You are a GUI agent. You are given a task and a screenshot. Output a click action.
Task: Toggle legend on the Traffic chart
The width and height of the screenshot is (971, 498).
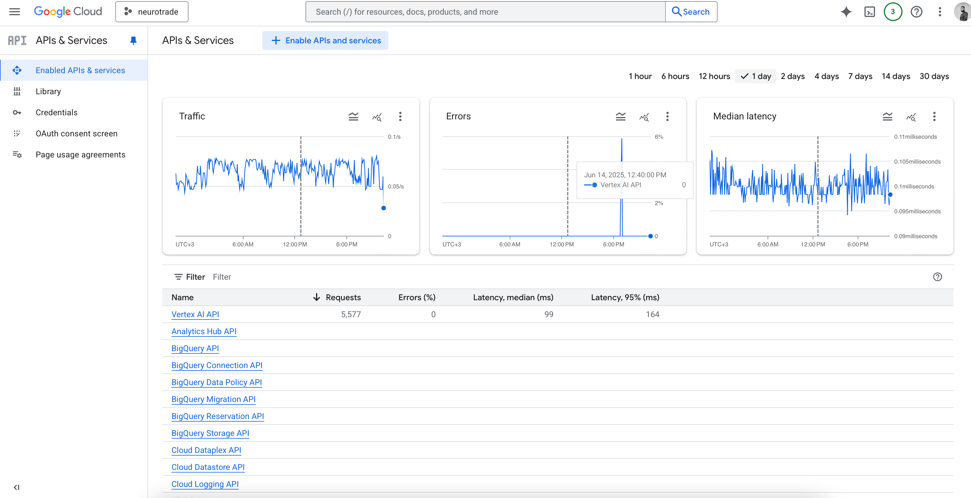[x=353, y=116]
